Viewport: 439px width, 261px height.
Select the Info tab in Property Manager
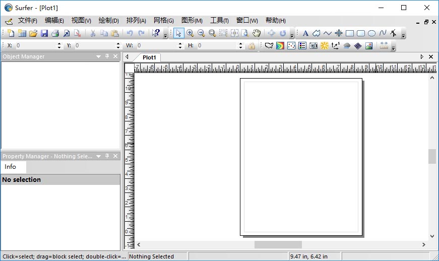[11, 167]
